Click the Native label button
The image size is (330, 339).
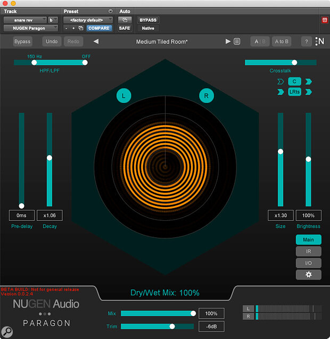pyautogui.click(x=148, y=28)
